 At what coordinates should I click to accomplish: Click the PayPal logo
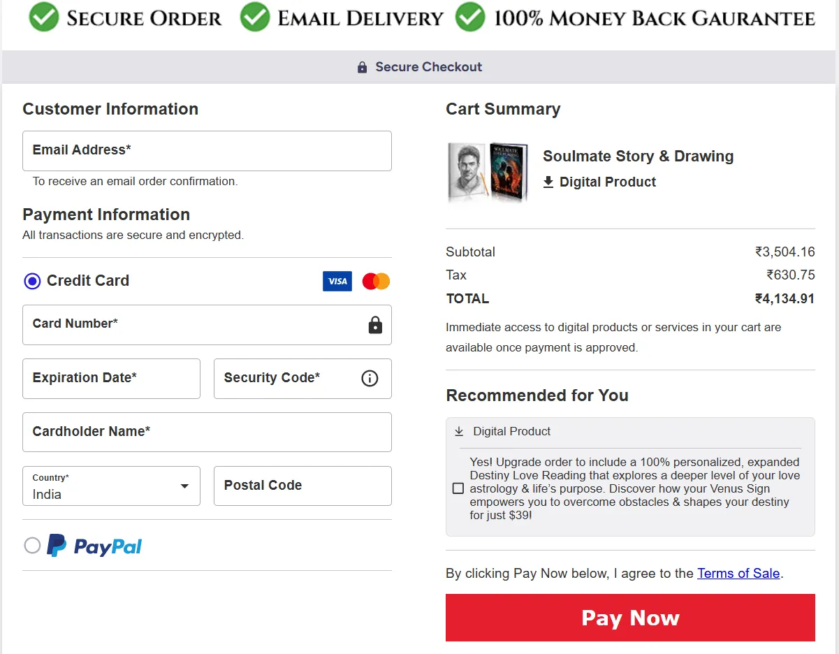pos(94,545)
